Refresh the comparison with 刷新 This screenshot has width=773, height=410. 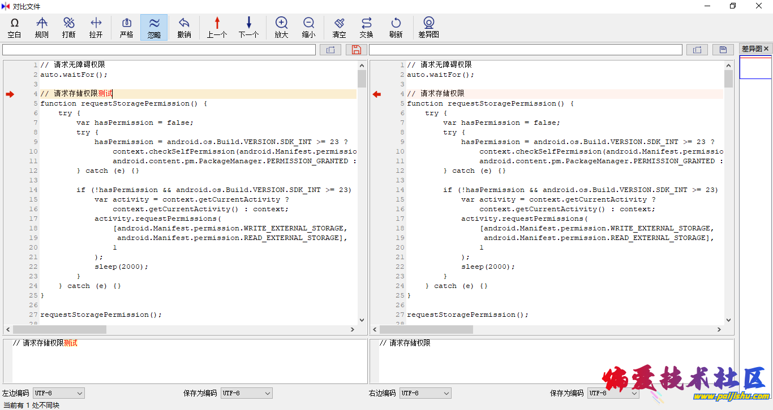point(396,27)
